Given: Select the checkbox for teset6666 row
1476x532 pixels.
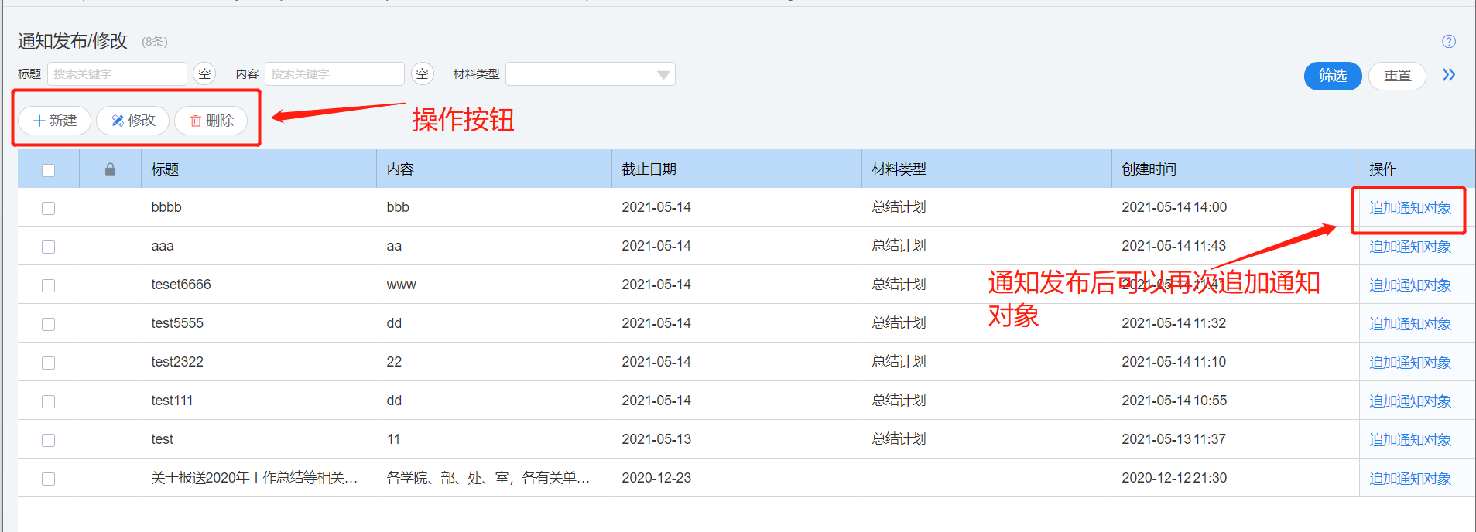Looking at the screenshot, I should click(49, 285).
